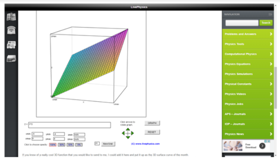The height and width of the screenshot is (163, 280).
Task: Click the center crosshair between rotation arrows
Action: [128, 133]
